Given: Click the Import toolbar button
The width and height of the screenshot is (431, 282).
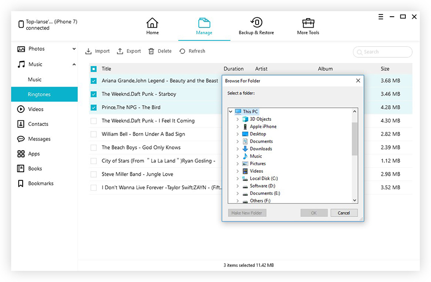Looking at the screenshot, I should (x=97, y=51).
